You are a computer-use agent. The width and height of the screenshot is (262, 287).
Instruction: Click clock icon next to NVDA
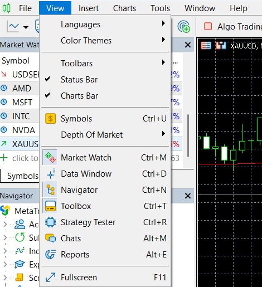click(4, 130)
